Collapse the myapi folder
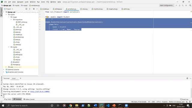Viewport: 192px width, 108px height. (9, 17)
